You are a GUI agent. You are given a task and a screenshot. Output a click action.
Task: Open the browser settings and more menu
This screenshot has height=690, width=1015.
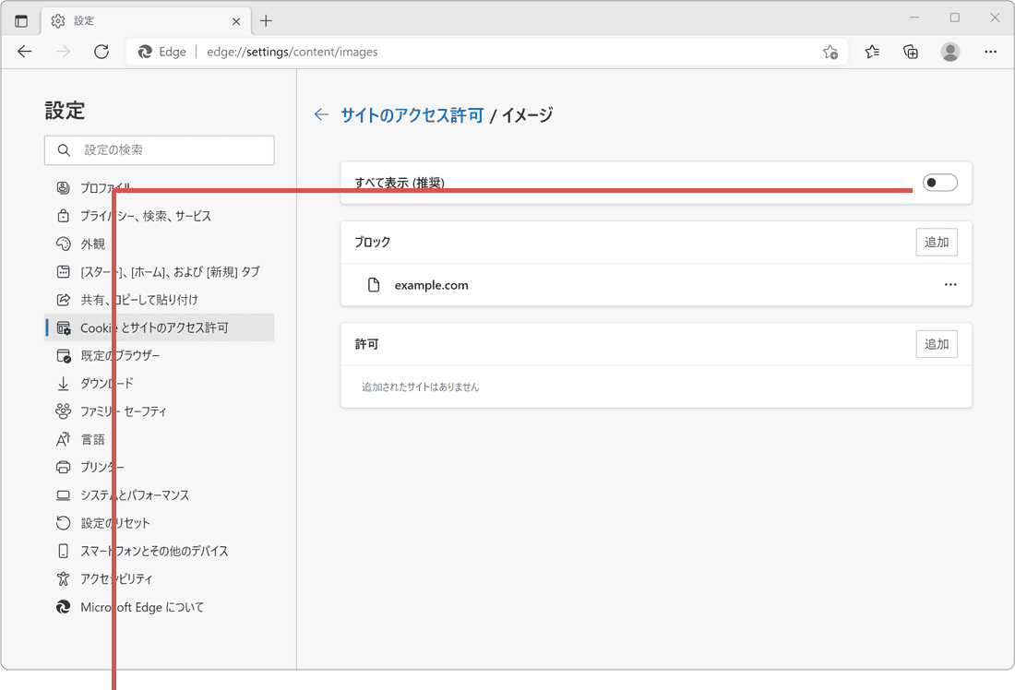click(x=990, y=52)
